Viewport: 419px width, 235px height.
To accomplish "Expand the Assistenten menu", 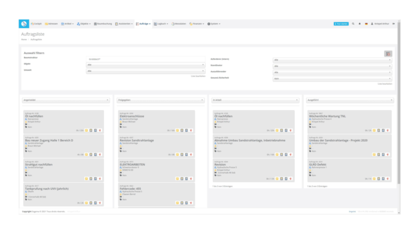I will 124,24.
